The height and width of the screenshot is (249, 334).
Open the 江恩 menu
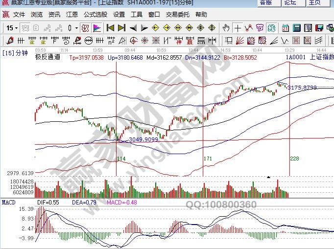[x=72, y=15]
